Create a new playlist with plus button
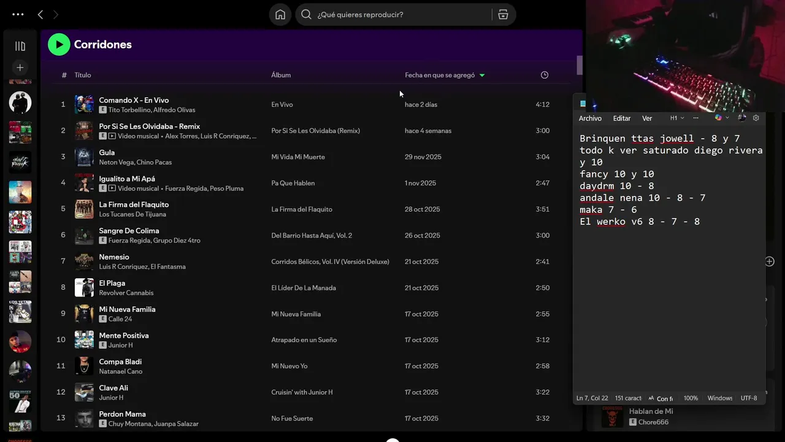Screen dimensions: 785x442 pos(20,68)
